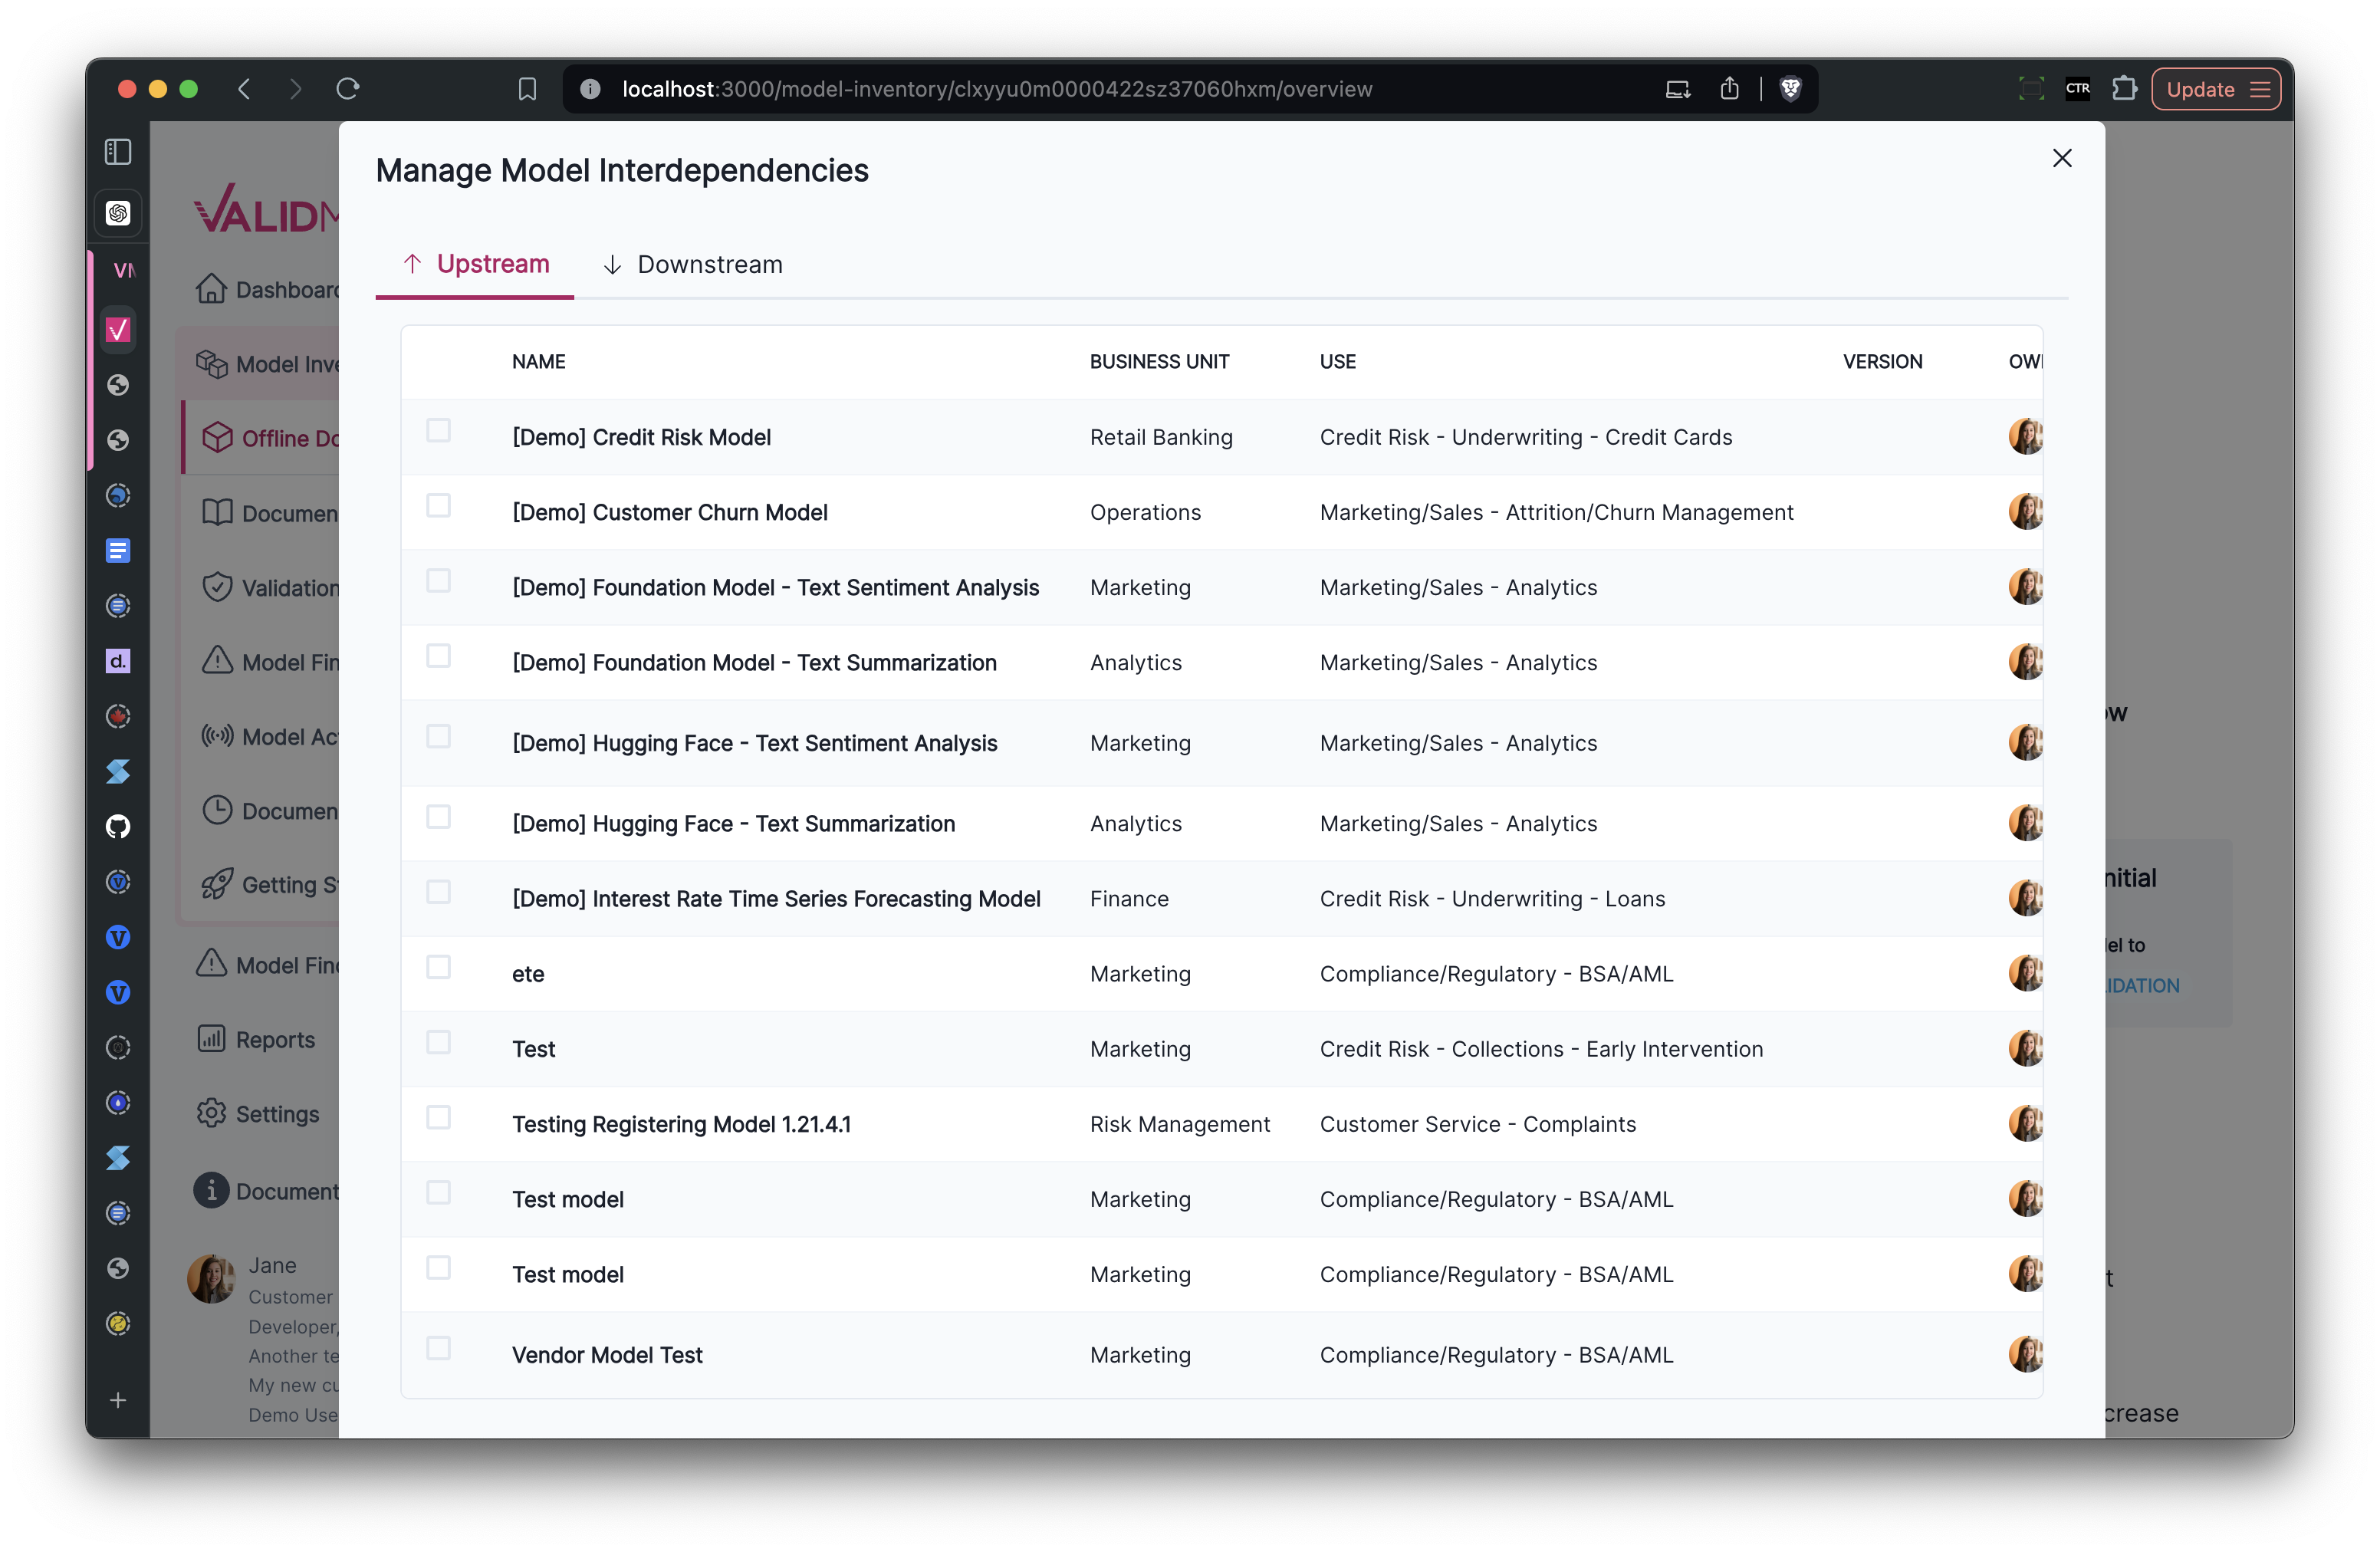Select the Vendor Model Test checkbox

439,1348
